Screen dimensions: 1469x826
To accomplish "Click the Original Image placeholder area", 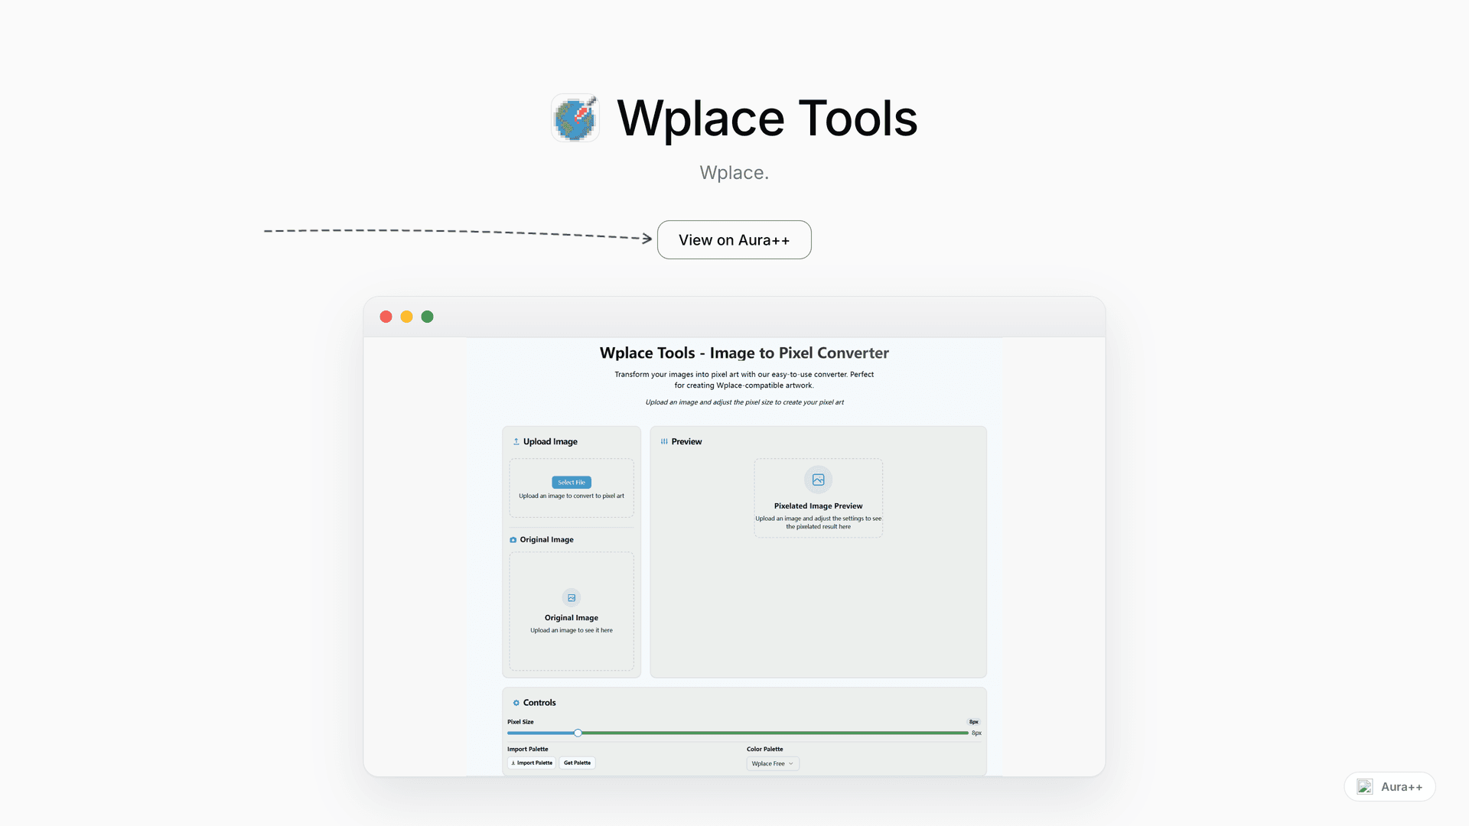I will [572, 611].
